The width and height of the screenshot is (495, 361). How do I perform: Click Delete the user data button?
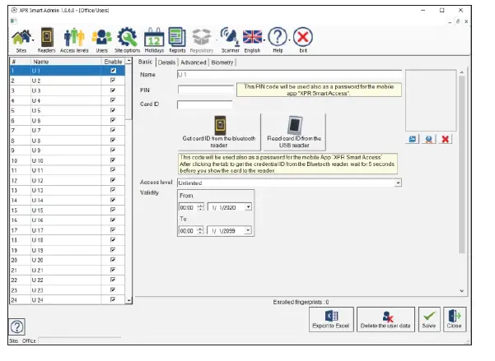pyautogui.click(x=385, y=319)
